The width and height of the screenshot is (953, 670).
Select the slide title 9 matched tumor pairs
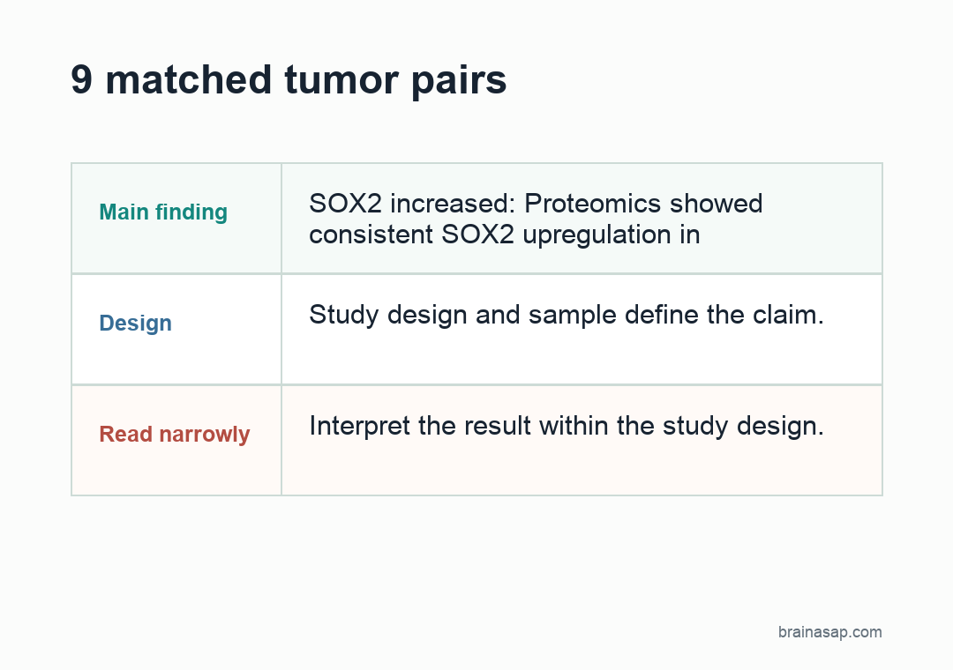pyautogui.click(x=289, y=80)
